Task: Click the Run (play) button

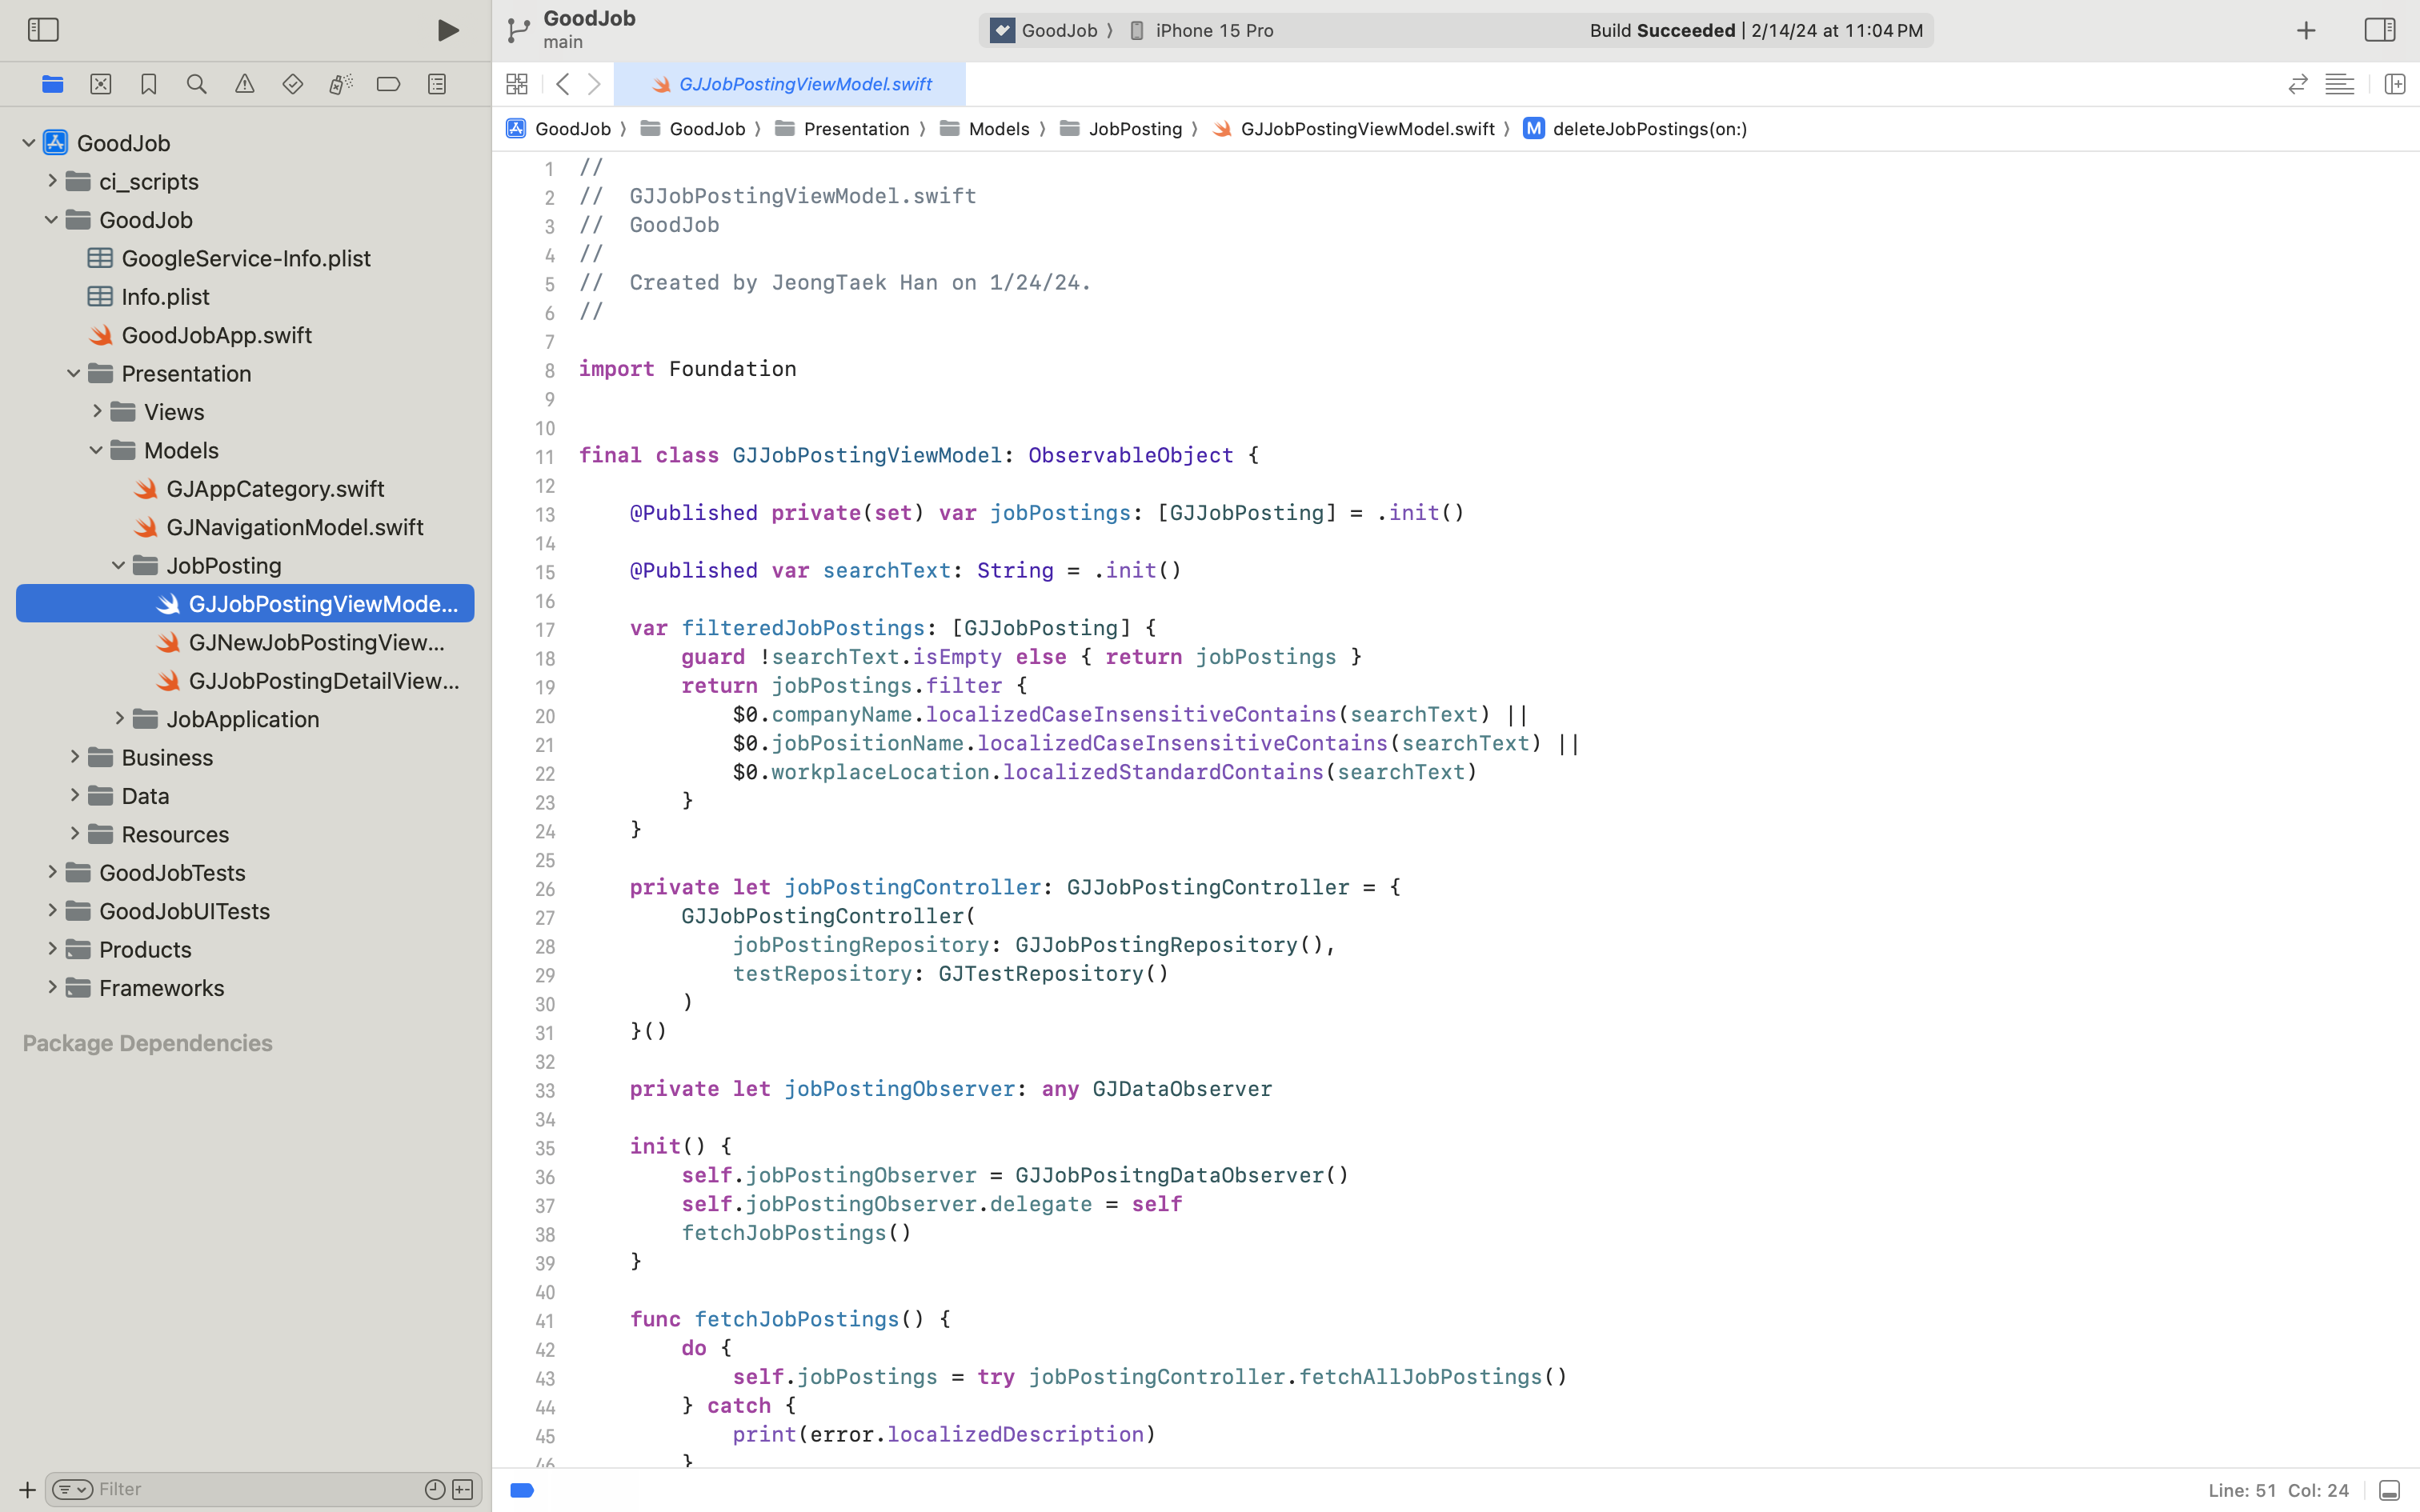Action: coord(448,30)
